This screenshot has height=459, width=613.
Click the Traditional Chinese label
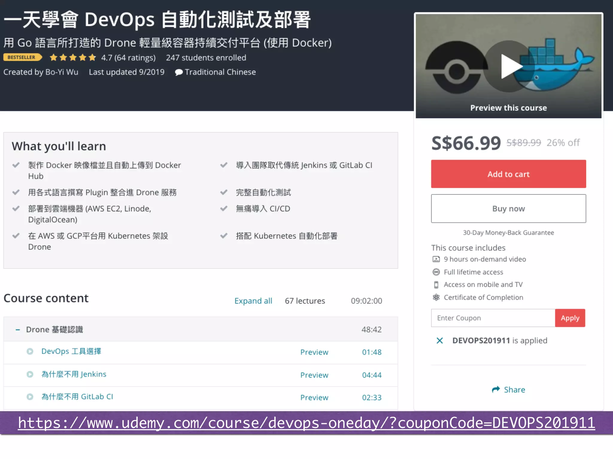click(x=220, y=72)
